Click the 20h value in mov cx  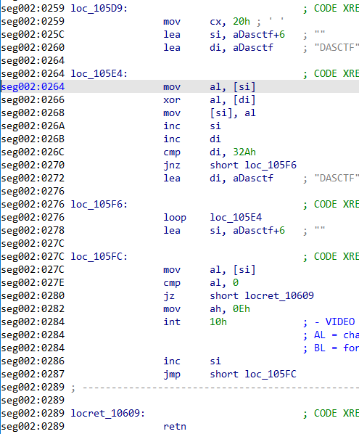242,21
